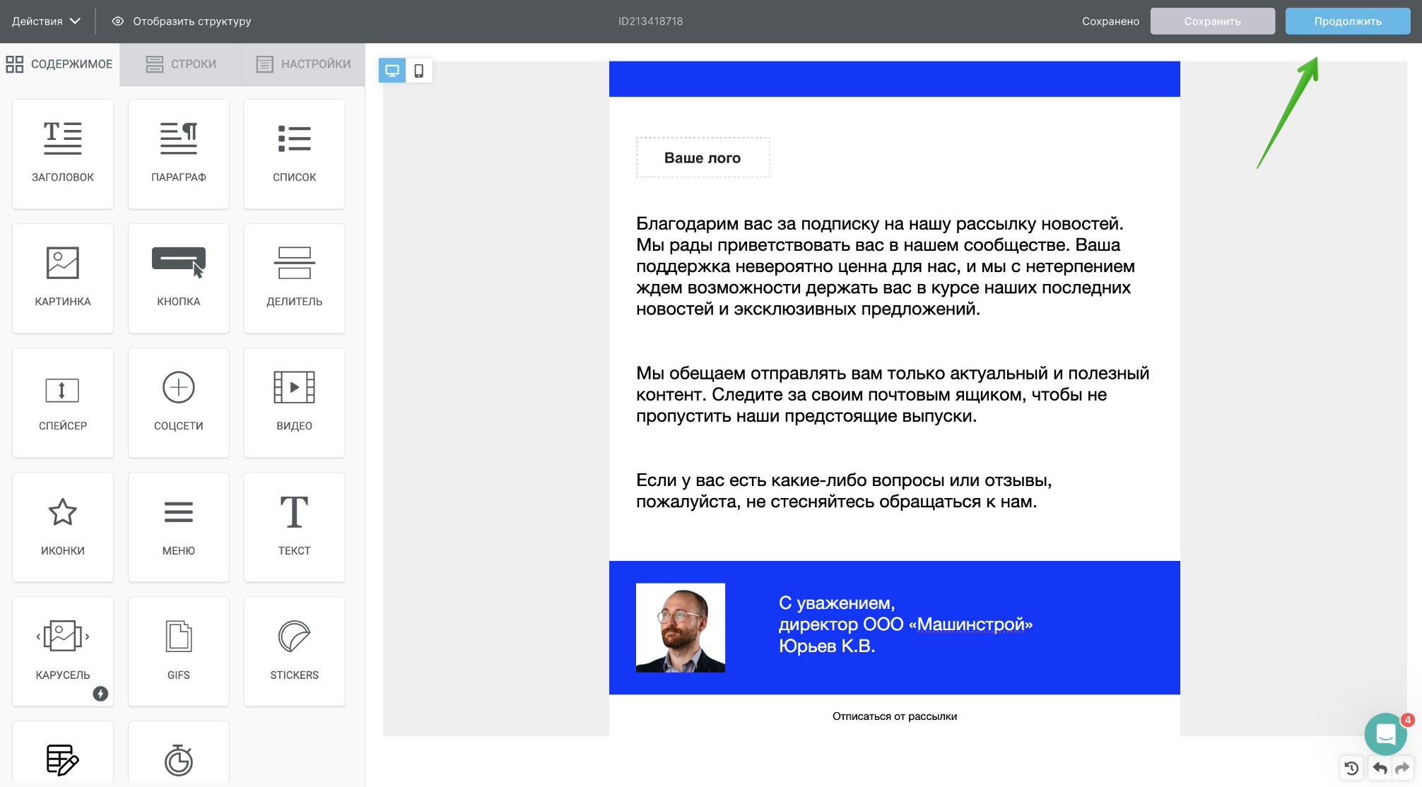Click the form editing block icon

pyautogui.click(x=63, y=759)
